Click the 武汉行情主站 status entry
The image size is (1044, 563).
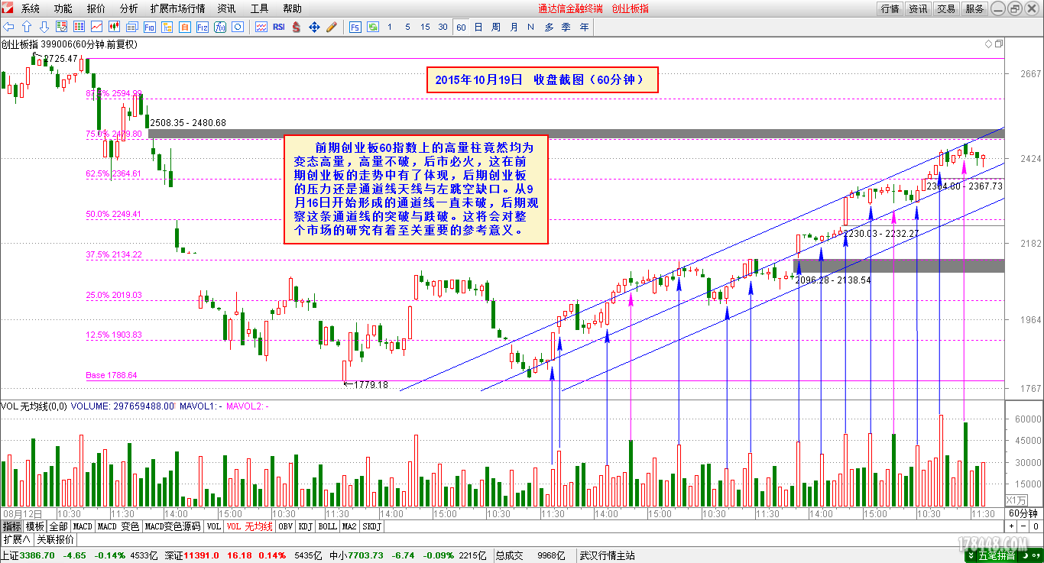[608, 555]
